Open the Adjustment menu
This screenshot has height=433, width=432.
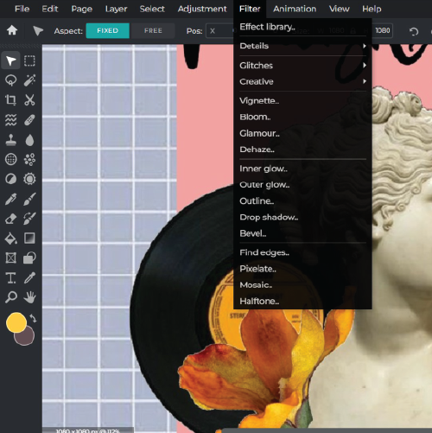pos(202,9)
